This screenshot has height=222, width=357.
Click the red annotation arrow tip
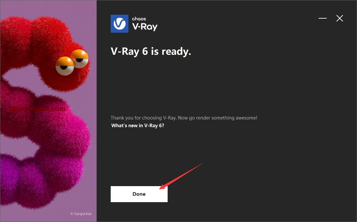[161, 188]
